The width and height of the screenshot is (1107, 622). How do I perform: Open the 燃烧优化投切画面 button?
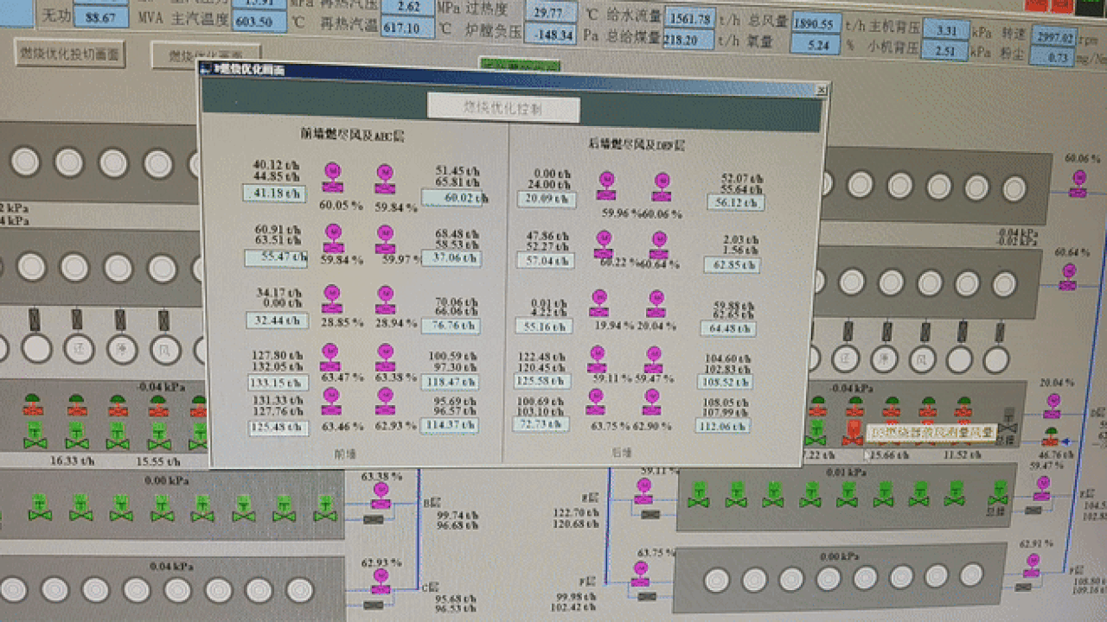pyautogui.click(x=70, y=55)
